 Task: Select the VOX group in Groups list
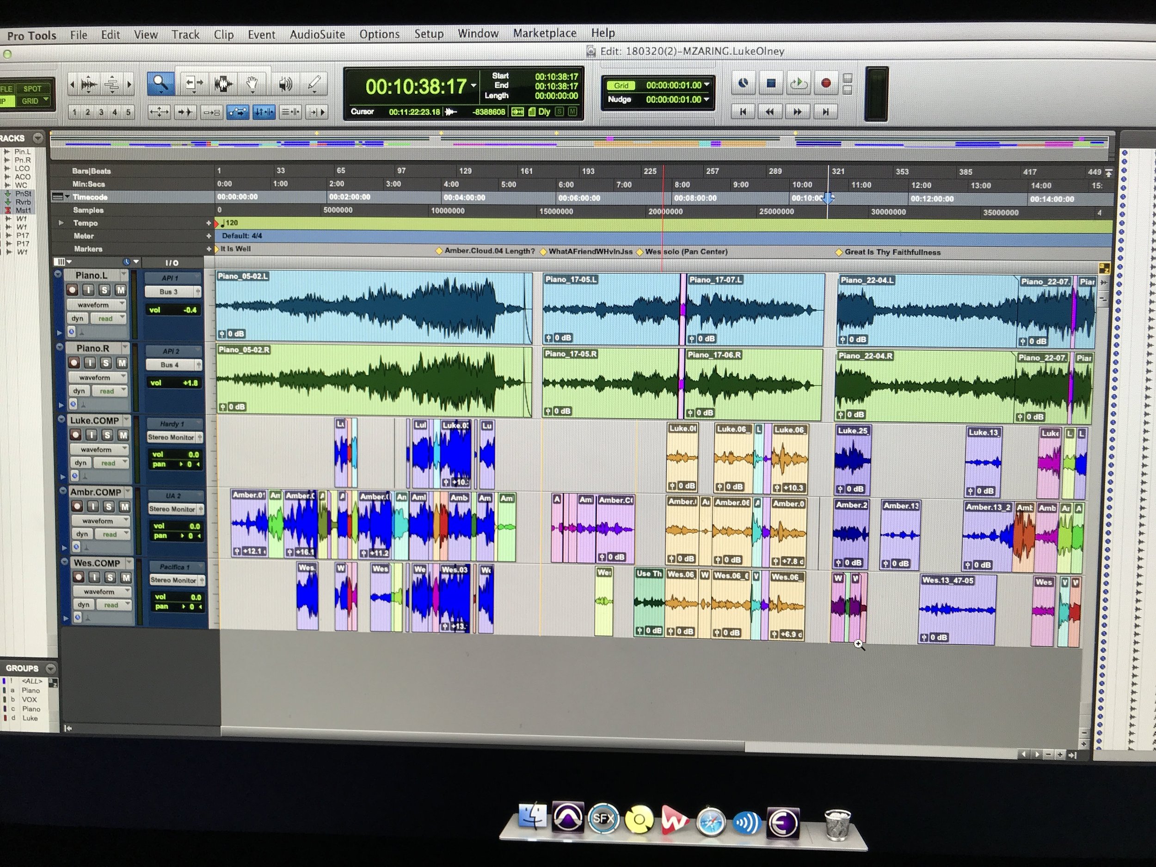(x=29, y=699)
